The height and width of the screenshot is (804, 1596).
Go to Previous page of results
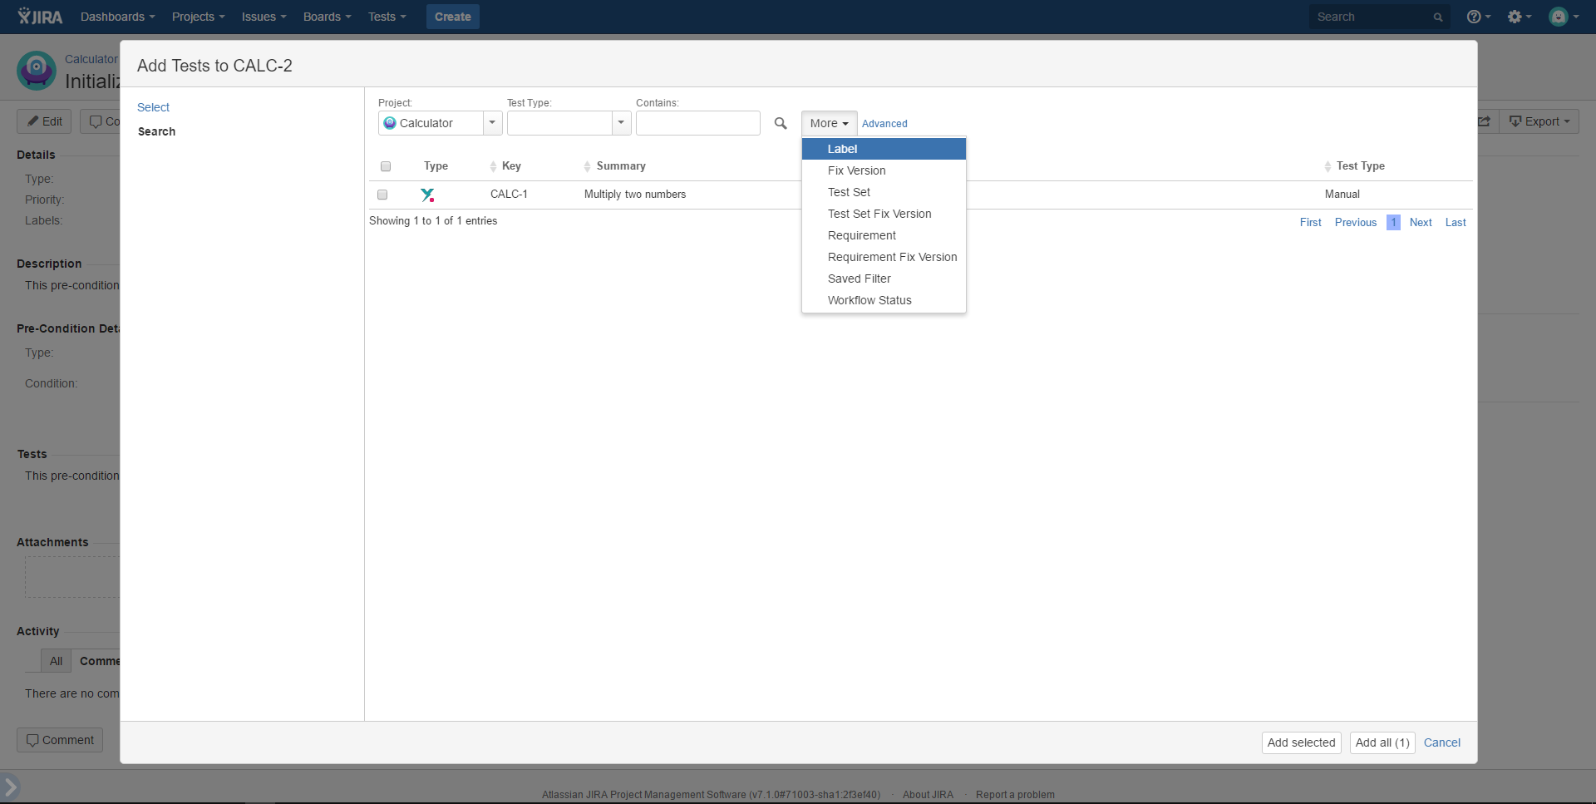pyautogui.click(x=1356, y=222)
